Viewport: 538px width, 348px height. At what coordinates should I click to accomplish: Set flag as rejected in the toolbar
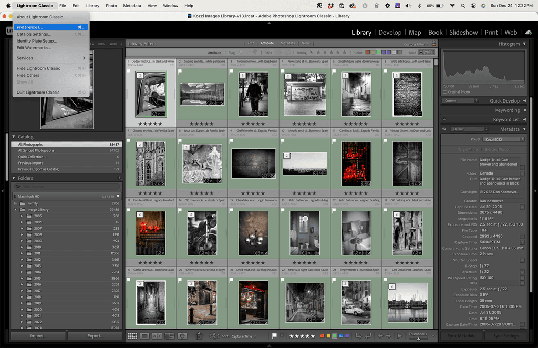pos(282,335)
